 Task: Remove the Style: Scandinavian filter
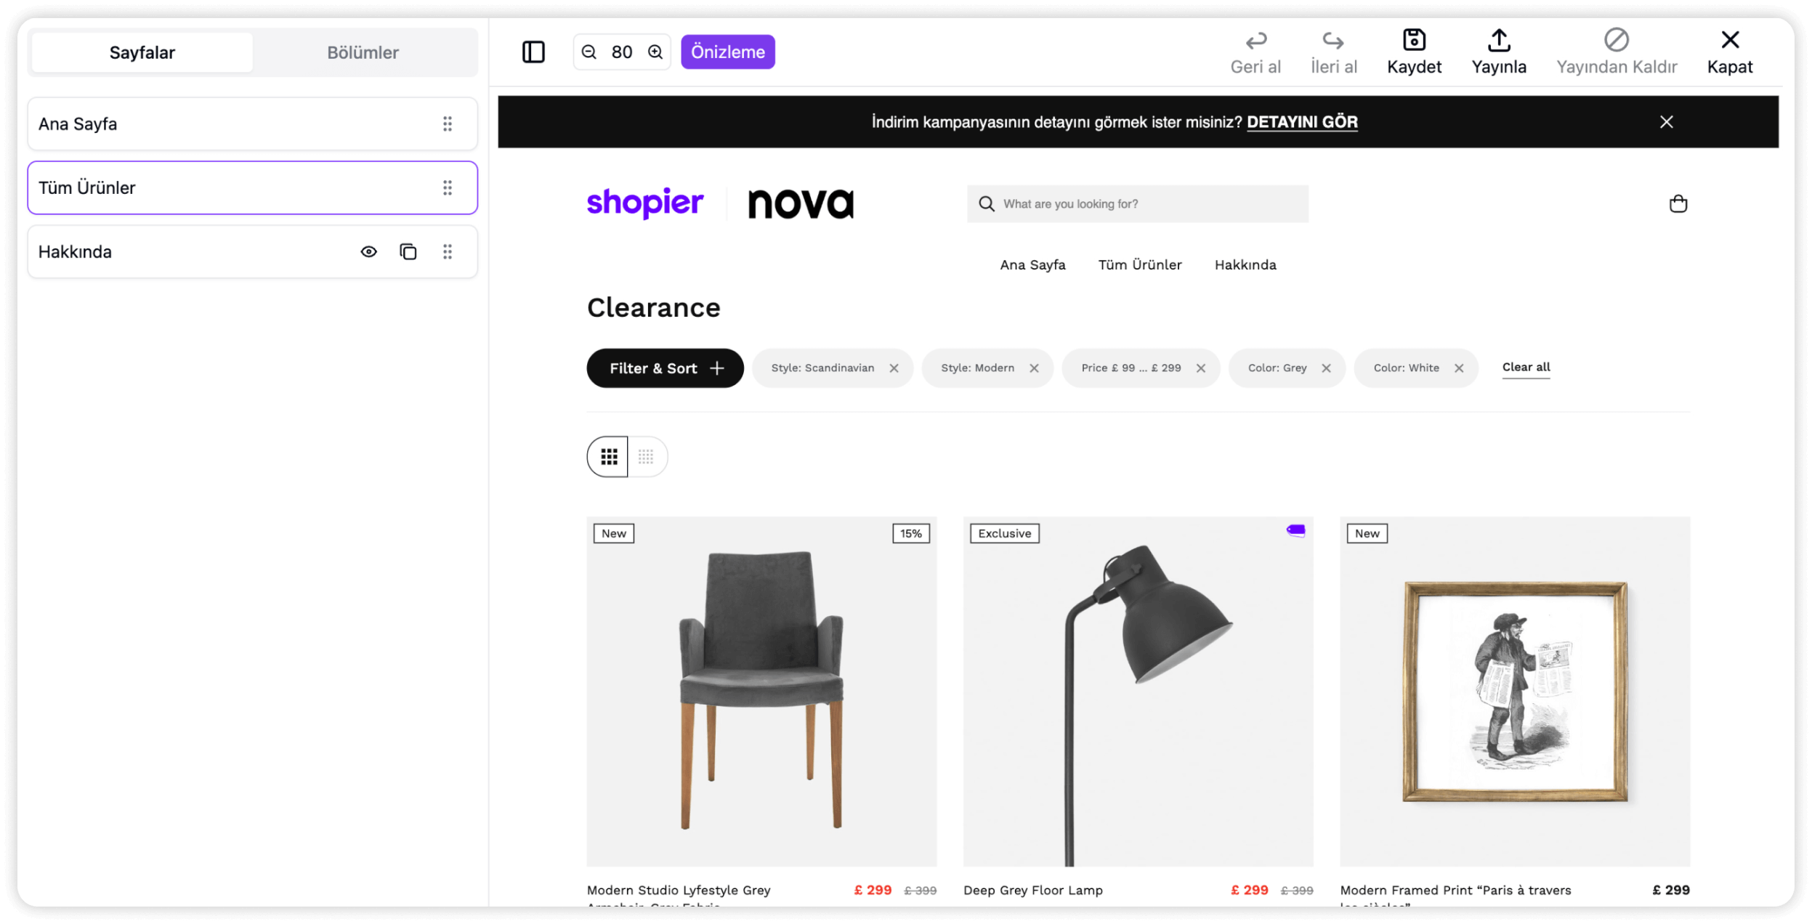[x=894, y=368]
